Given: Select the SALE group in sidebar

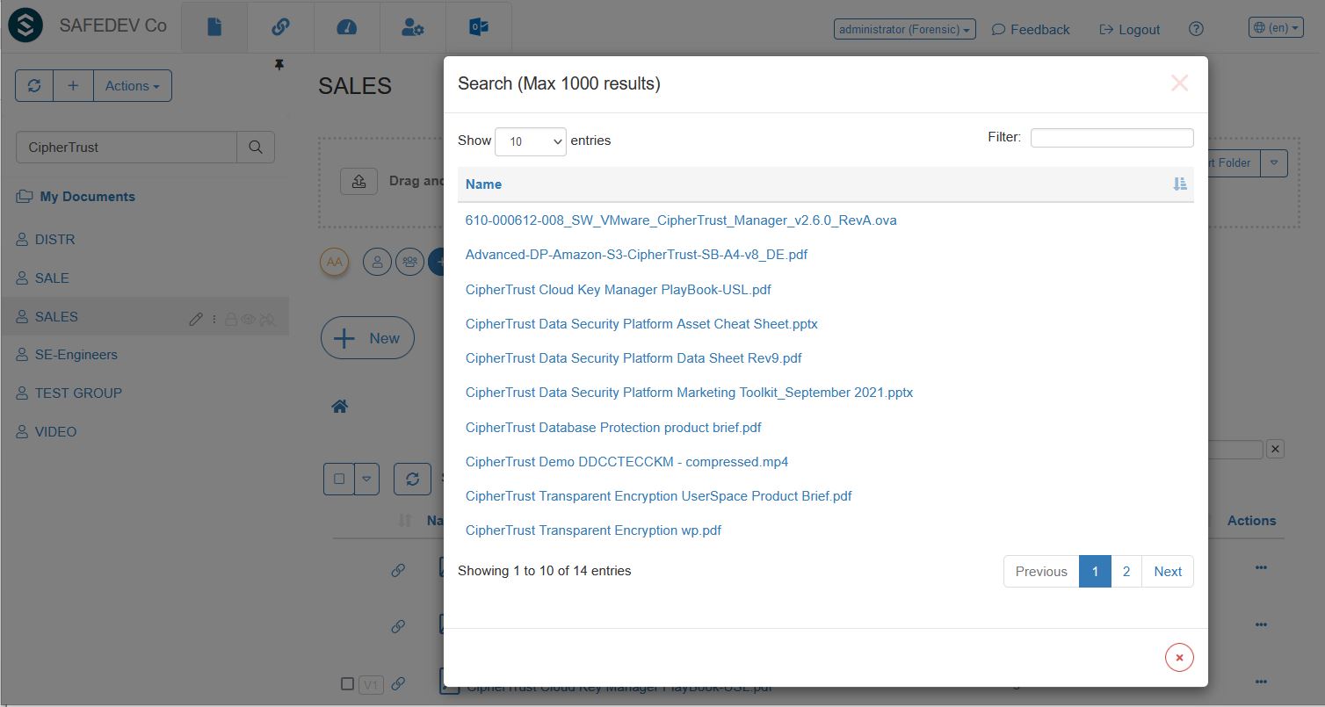Looking at the screenshot, I should coord(51,278).
